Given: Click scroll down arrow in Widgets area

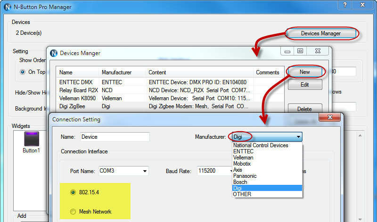Looking at the screenshot, I should [x=360, y=219].
